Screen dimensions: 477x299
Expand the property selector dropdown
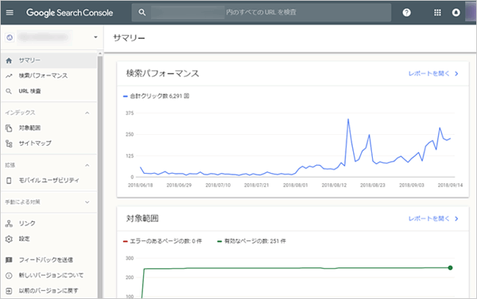coord(95,37)
